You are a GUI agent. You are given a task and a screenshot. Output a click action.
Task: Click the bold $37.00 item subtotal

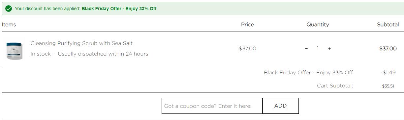(x=388, y=49)
